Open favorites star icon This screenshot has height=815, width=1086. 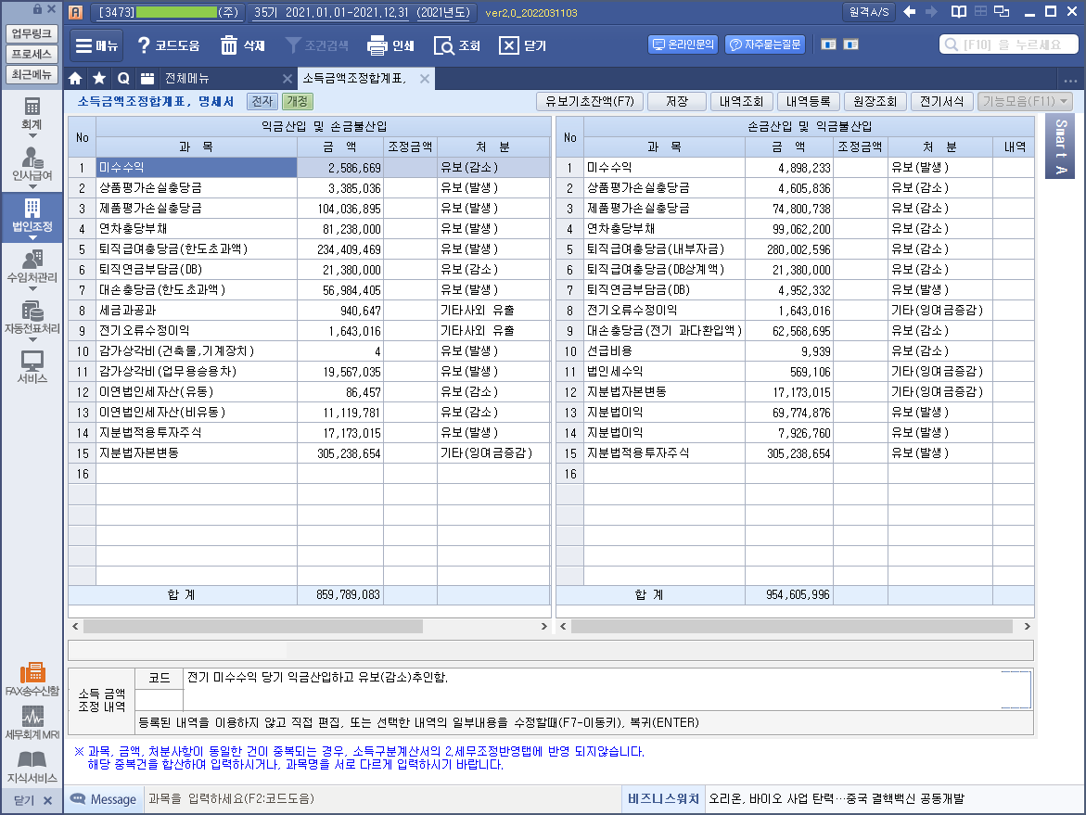99,78
